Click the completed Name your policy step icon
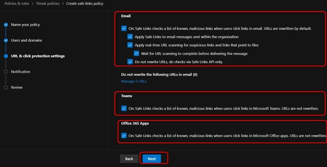Screen dimensions: 327x167 click(6, 25)
